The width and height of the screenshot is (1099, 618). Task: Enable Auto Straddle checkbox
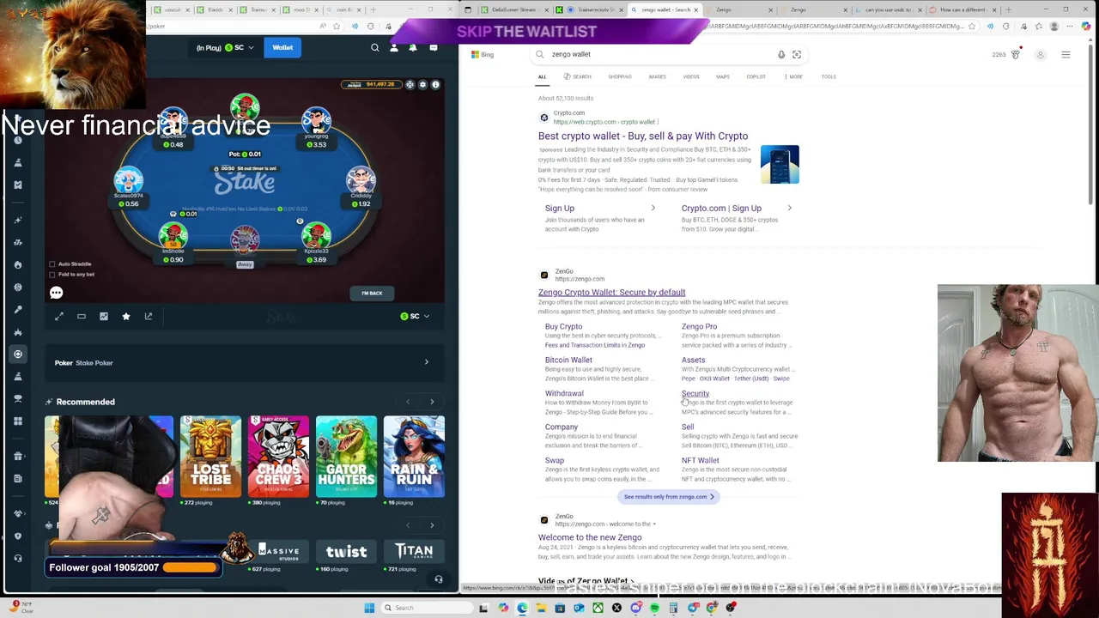tap(52, 264)
